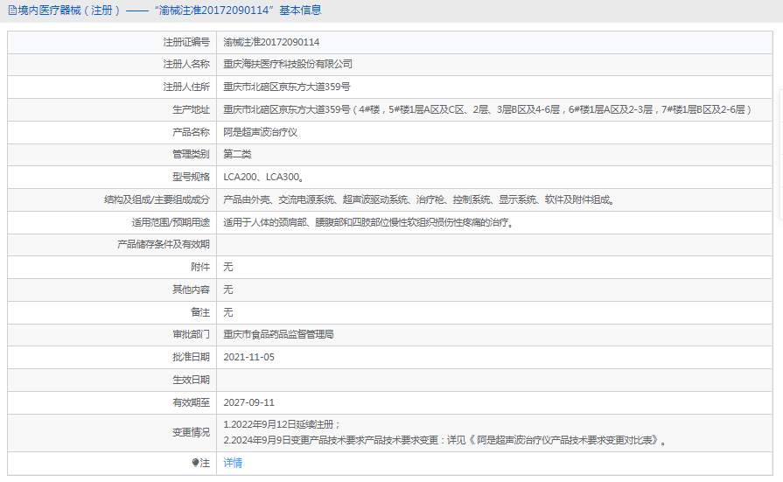Screen dimensions: 783x482
Task: Click management class value 第二类
Action: point(237,154)
